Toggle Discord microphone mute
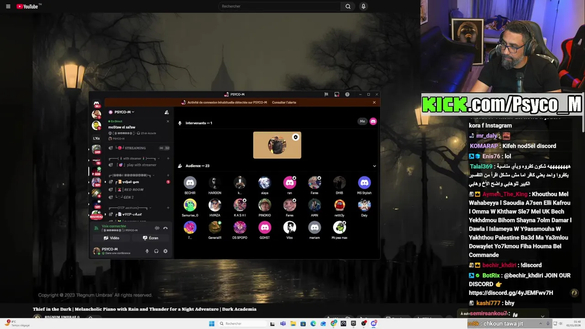This screenshot has height=329, width=585. (x=147, y=251)
